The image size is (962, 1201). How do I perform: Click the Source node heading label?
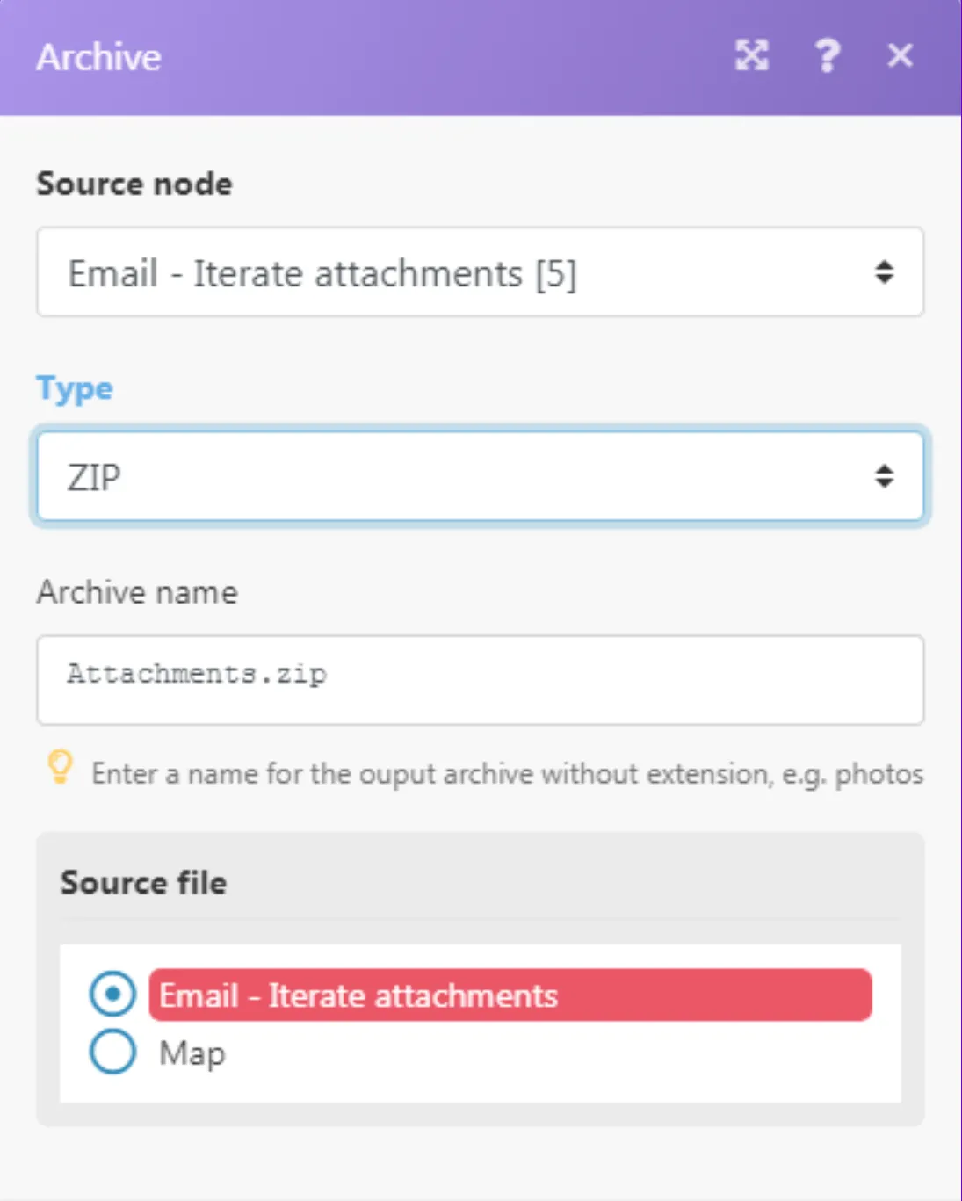[x=134, y=184]
